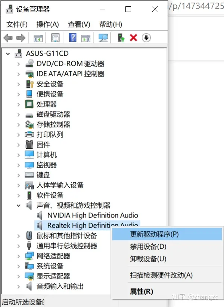The width and height of the screenshot is (224, 307).
Task: Click the update driver toolbar icon
Action: click(x=121, y=38)
